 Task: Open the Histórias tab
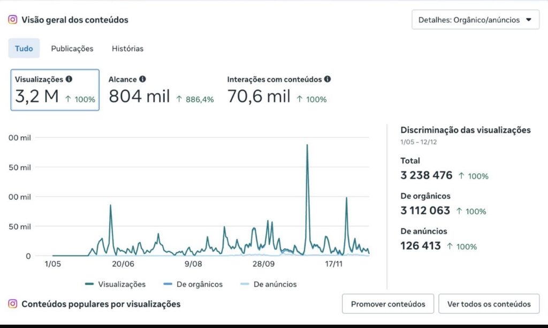point(127,49)
